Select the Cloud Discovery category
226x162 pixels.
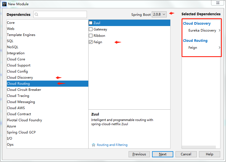(47, 77)
